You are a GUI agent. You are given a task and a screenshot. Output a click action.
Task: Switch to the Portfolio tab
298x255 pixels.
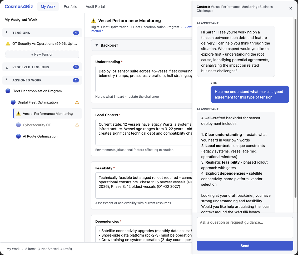coord(71,7)
